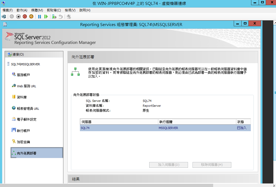Click the 狀態 column header

pyautogui.click(x=243, y=122)
